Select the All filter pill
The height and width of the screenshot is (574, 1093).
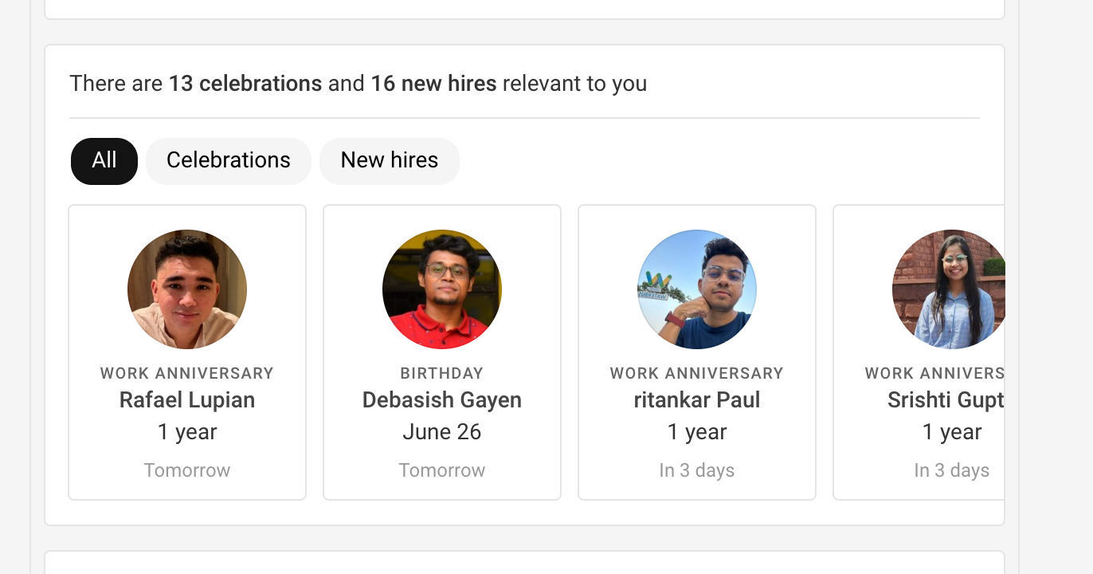pos(104,161)
